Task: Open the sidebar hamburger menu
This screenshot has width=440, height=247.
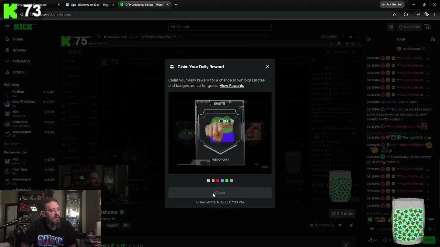Action: click(7, 27)
